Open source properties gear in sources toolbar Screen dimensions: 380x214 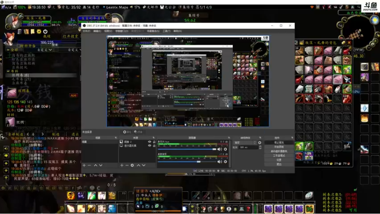132,165
